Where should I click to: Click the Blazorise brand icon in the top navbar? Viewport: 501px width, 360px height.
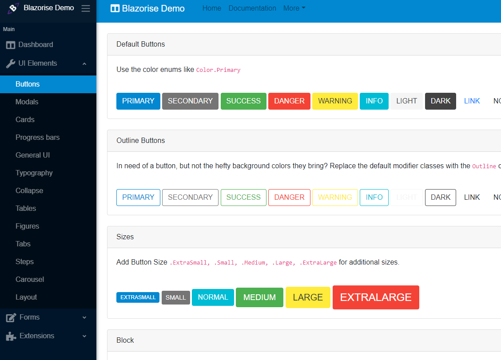[116, 8]
